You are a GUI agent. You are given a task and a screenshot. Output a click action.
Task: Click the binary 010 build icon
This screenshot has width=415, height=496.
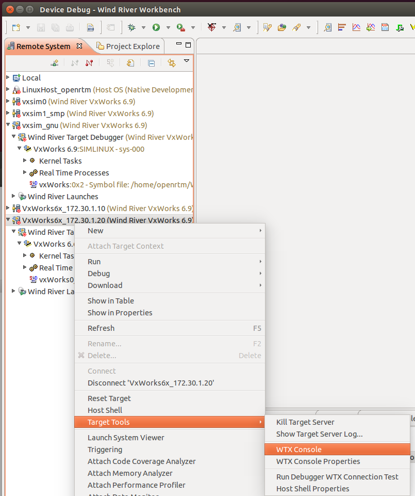[x=90, y=27]
